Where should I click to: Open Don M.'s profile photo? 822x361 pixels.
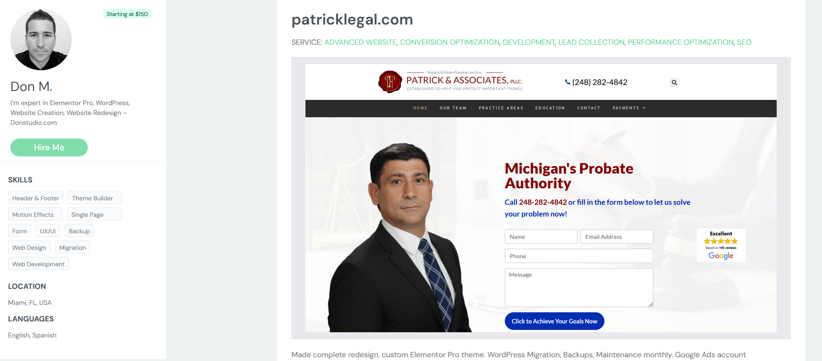[41, 40]
